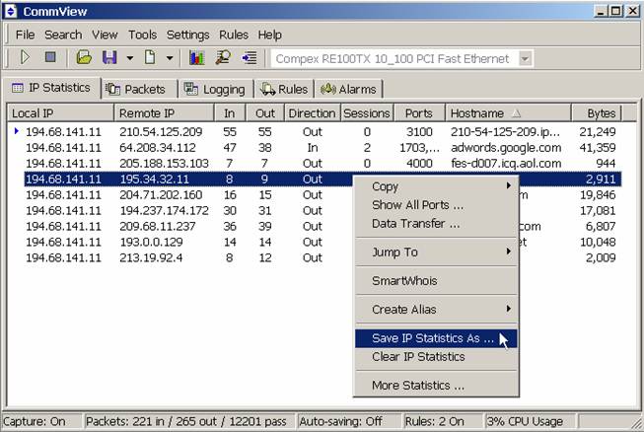Open dropdown arrow next to save icon
The image size is (644, 432).
(129, 58)
